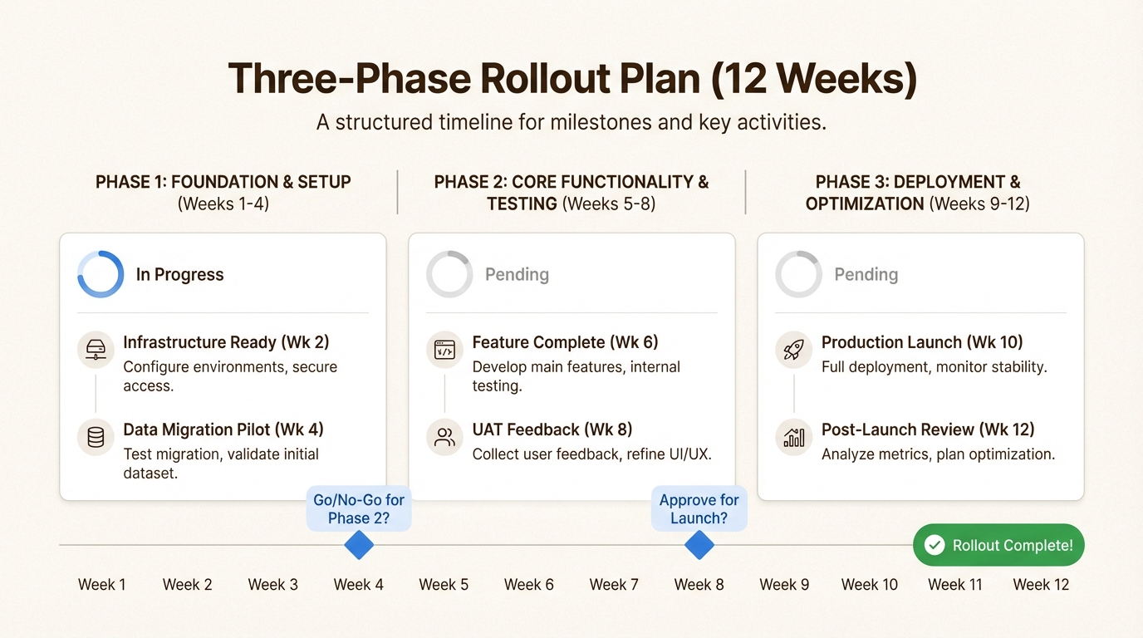Open the Production Launch (Wk 10) milestone title
Viewport: 1143px width, 638px height.
pos(922,342)
